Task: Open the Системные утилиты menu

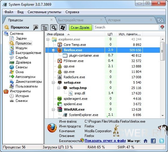Action: (x=44, y=12)
